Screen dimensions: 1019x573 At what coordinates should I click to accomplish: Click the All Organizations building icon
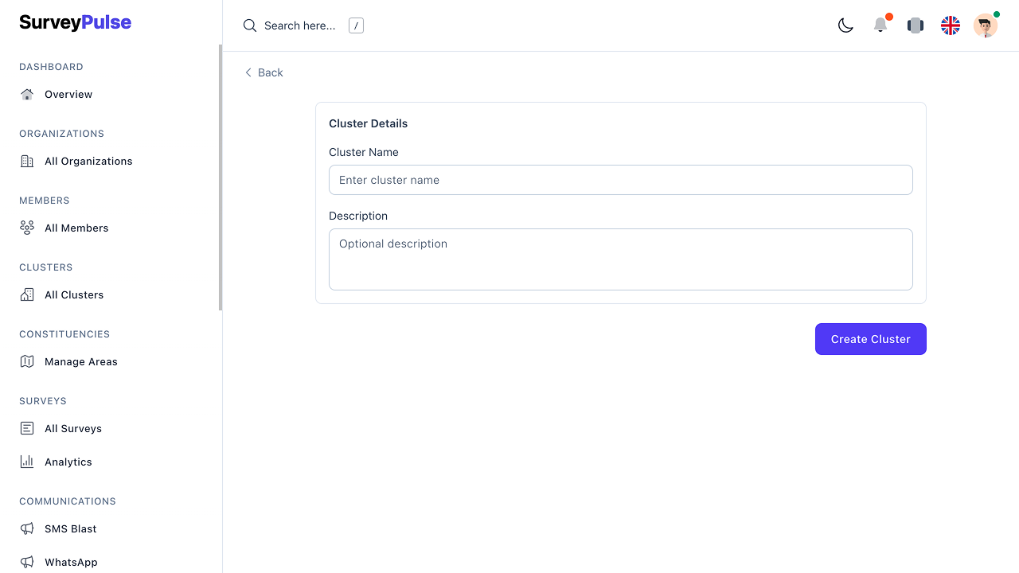pos(27,161)
